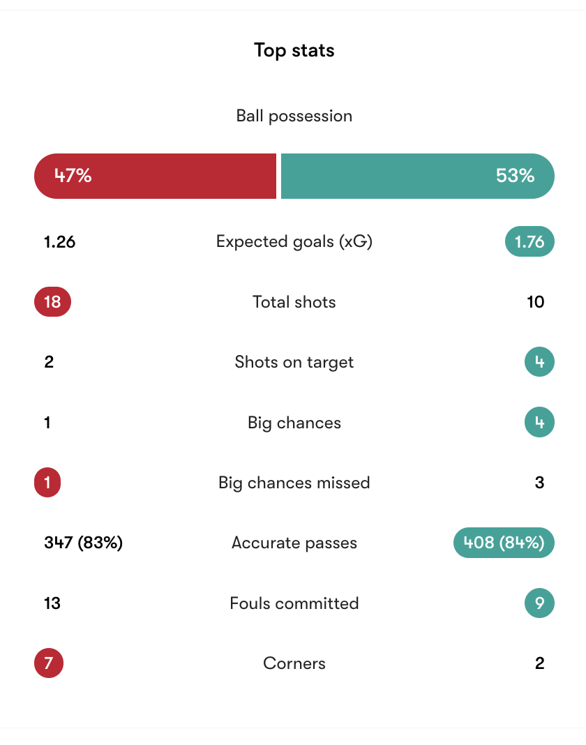This screenshot has width=586, height=745.
Task: Click the red 7 corners badge
Action: (49, 663)
